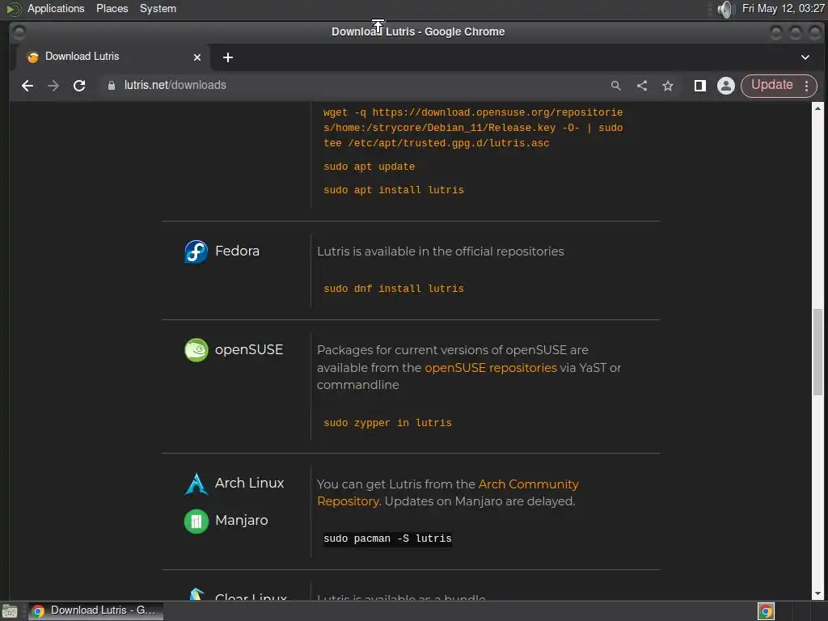This screenshot has height=621, width=828.
Task: Expand the tab search dropdown
Action: tap(805, 57)
